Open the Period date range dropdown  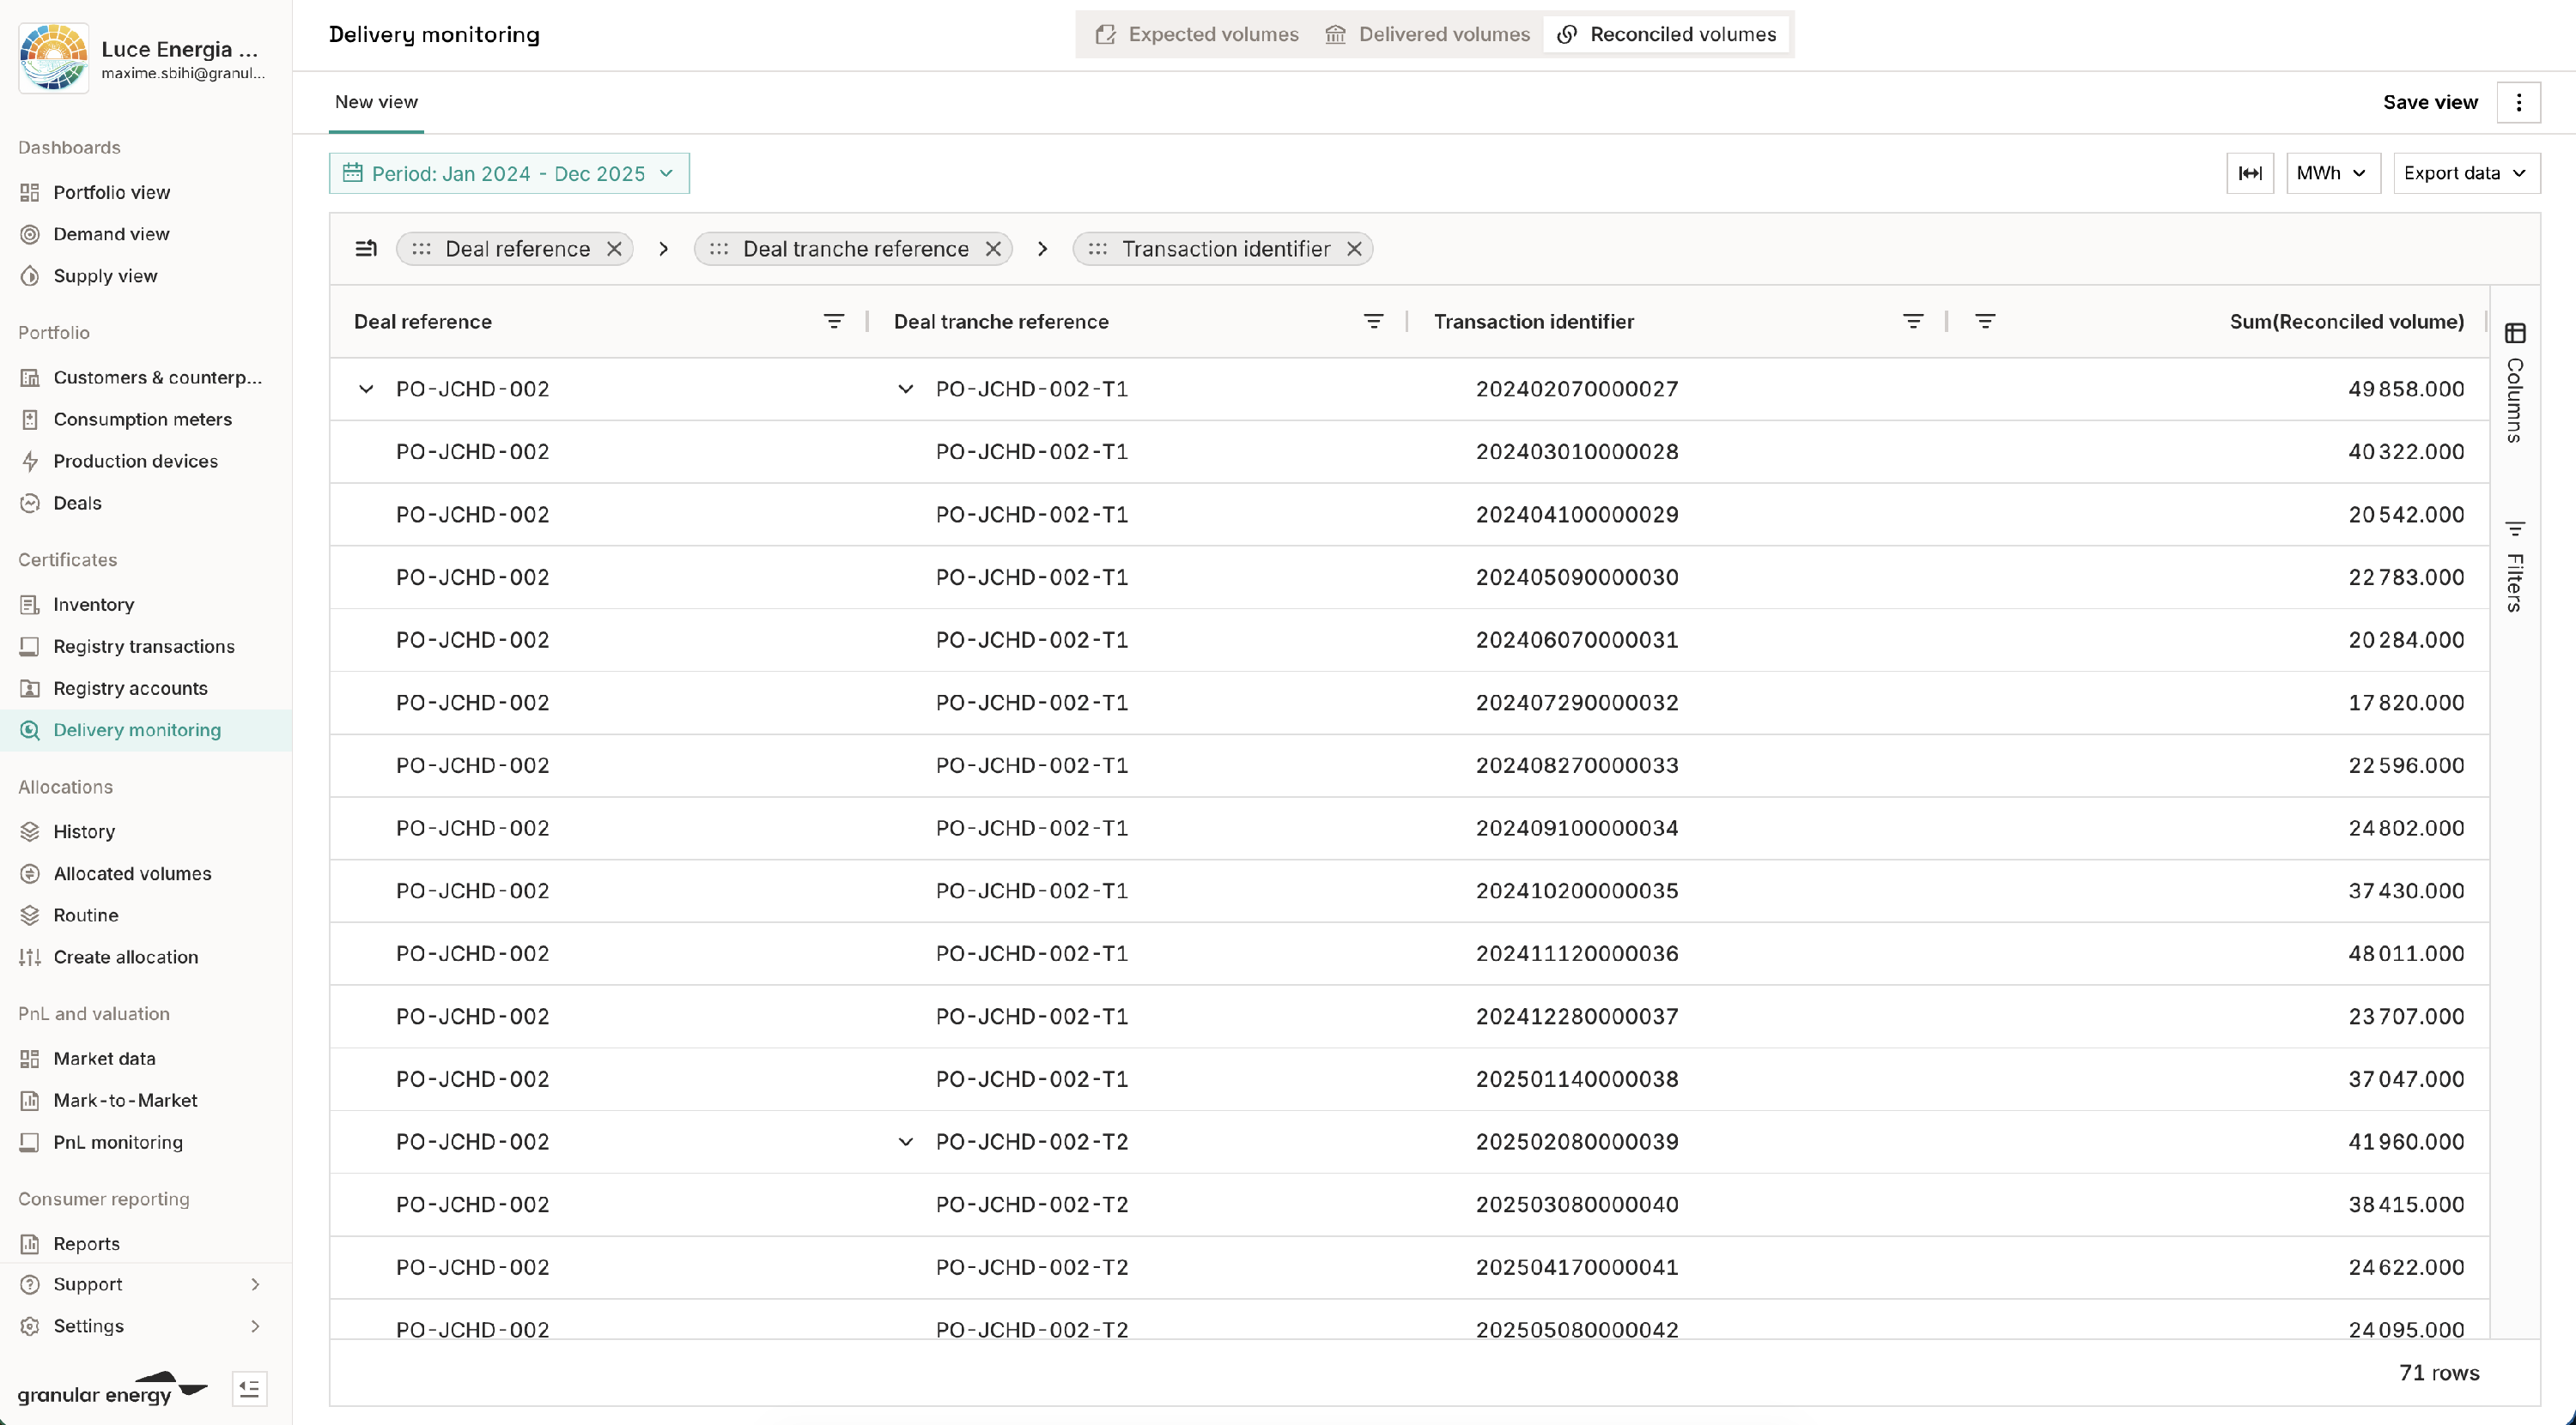click(x=509, y=173)
